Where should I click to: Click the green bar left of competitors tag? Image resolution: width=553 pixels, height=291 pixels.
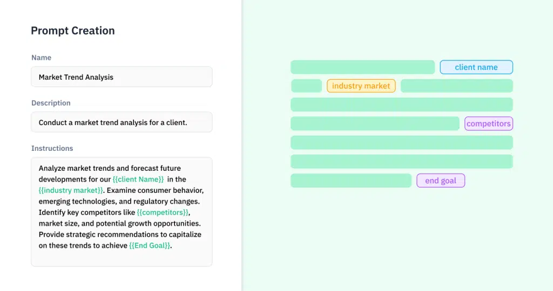[x=375, y=123]
